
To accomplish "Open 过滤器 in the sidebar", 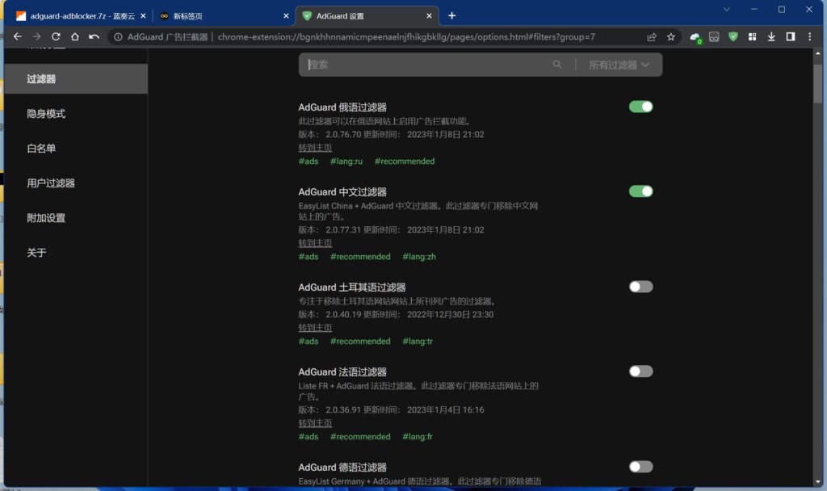I will click(76, 79).
